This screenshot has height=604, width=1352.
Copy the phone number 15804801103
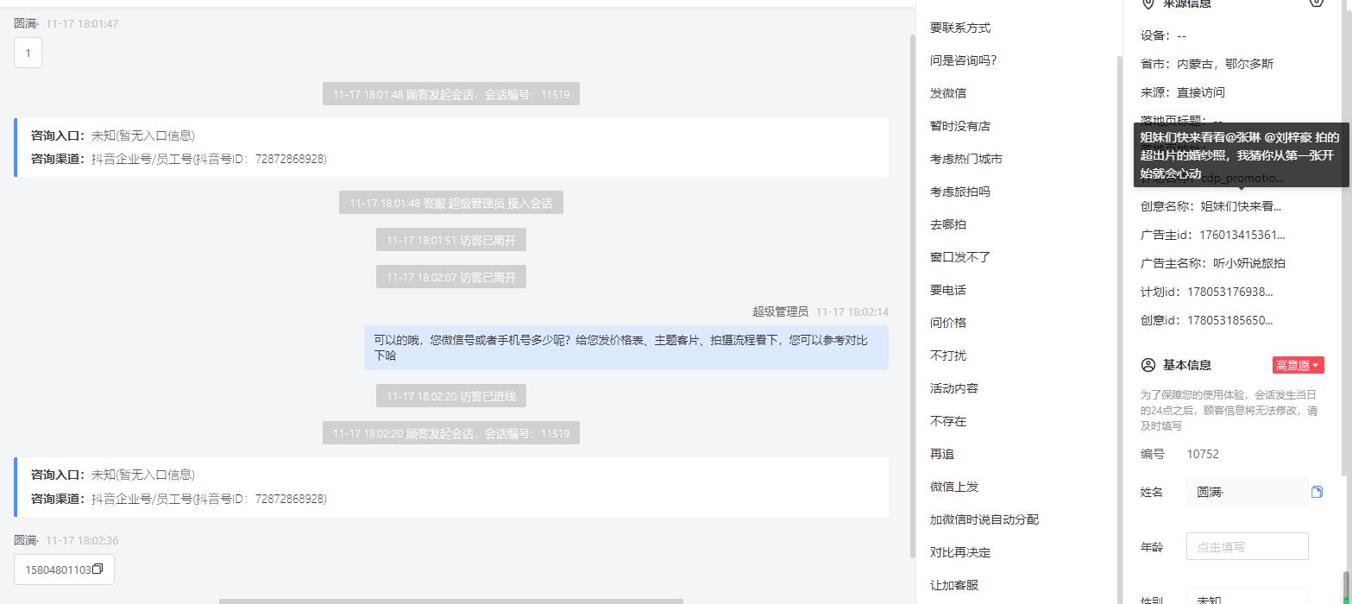(x=97, y=569)
